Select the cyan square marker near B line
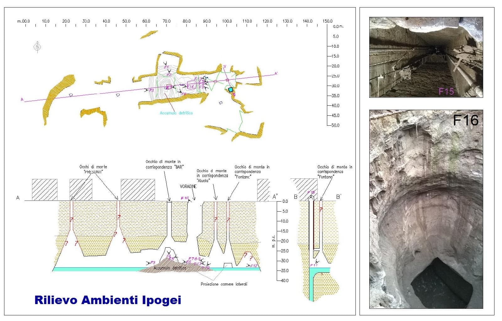Image resolution: width=502 pixels, height=321 pixels. tap(231, 90)
